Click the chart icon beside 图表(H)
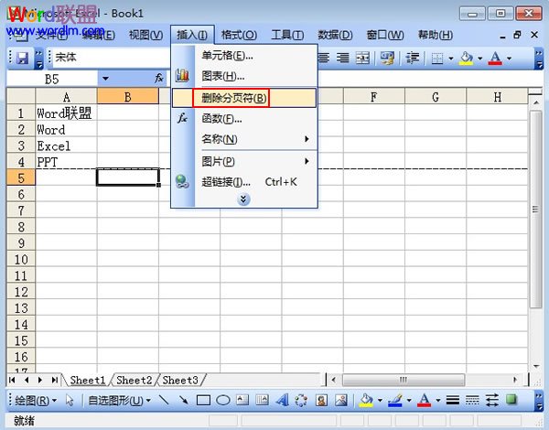This screenshot has width=549, height=430. pyautogui.click(x=182, y=75)
